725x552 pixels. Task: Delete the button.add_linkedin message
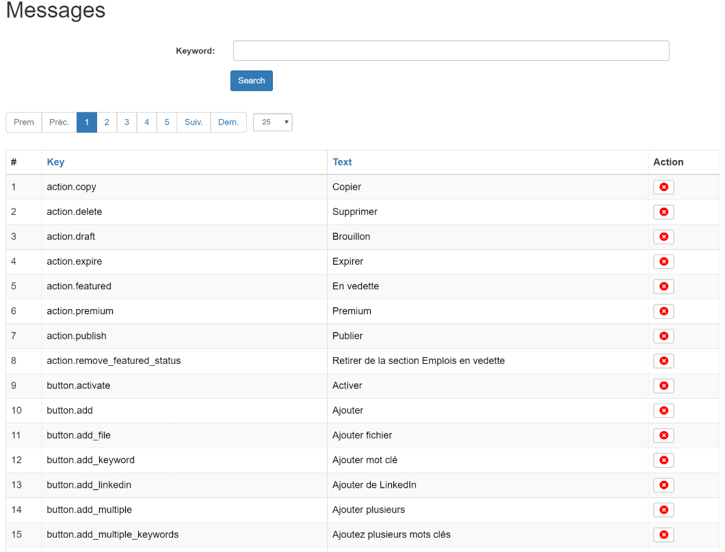663,485
